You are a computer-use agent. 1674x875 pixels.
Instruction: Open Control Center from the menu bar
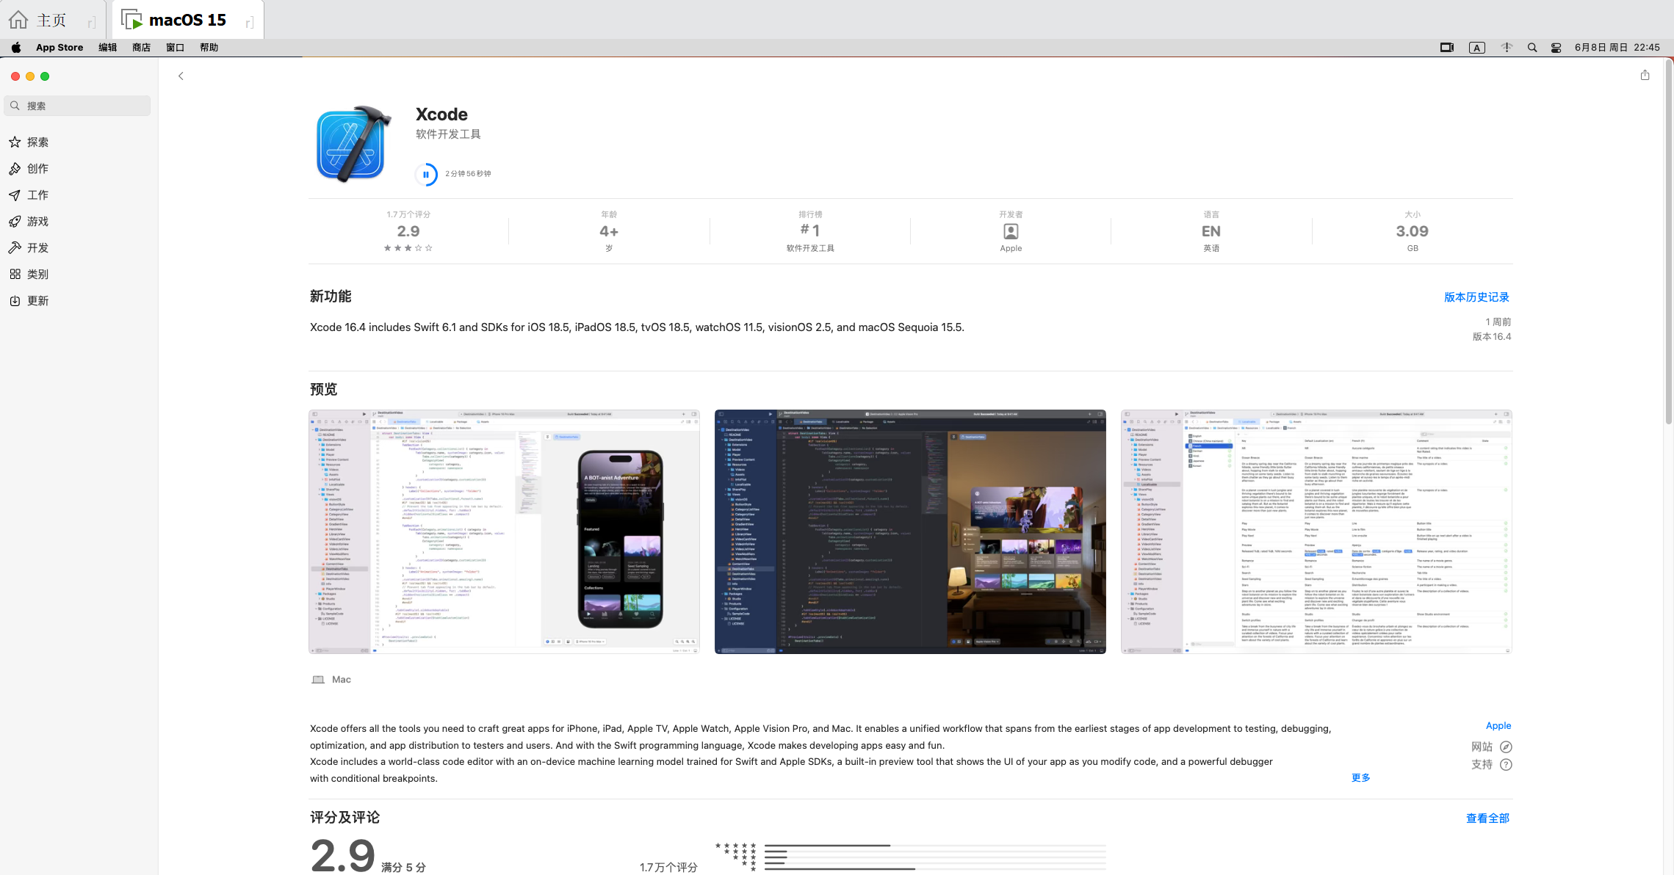1555,47
